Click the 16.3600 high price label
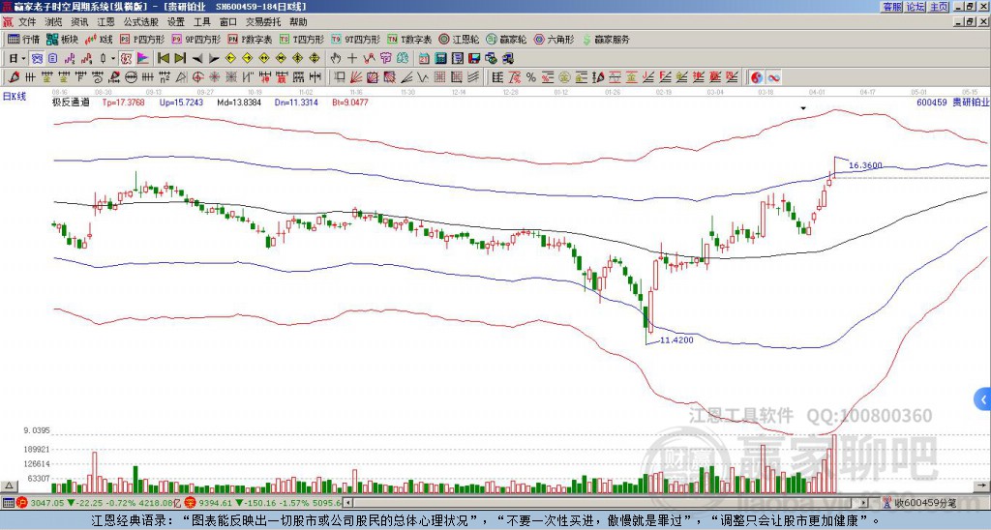This screenshot has width=991, height=530. pos(865,165)
